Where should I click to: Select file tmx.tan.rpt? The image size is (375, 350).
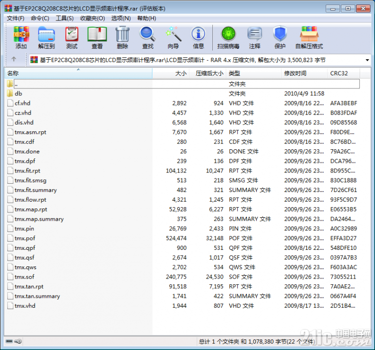29,286
